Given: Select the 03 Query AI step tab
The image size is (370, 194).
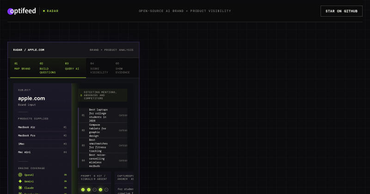Looking at the screenshot, I should 73,68.
